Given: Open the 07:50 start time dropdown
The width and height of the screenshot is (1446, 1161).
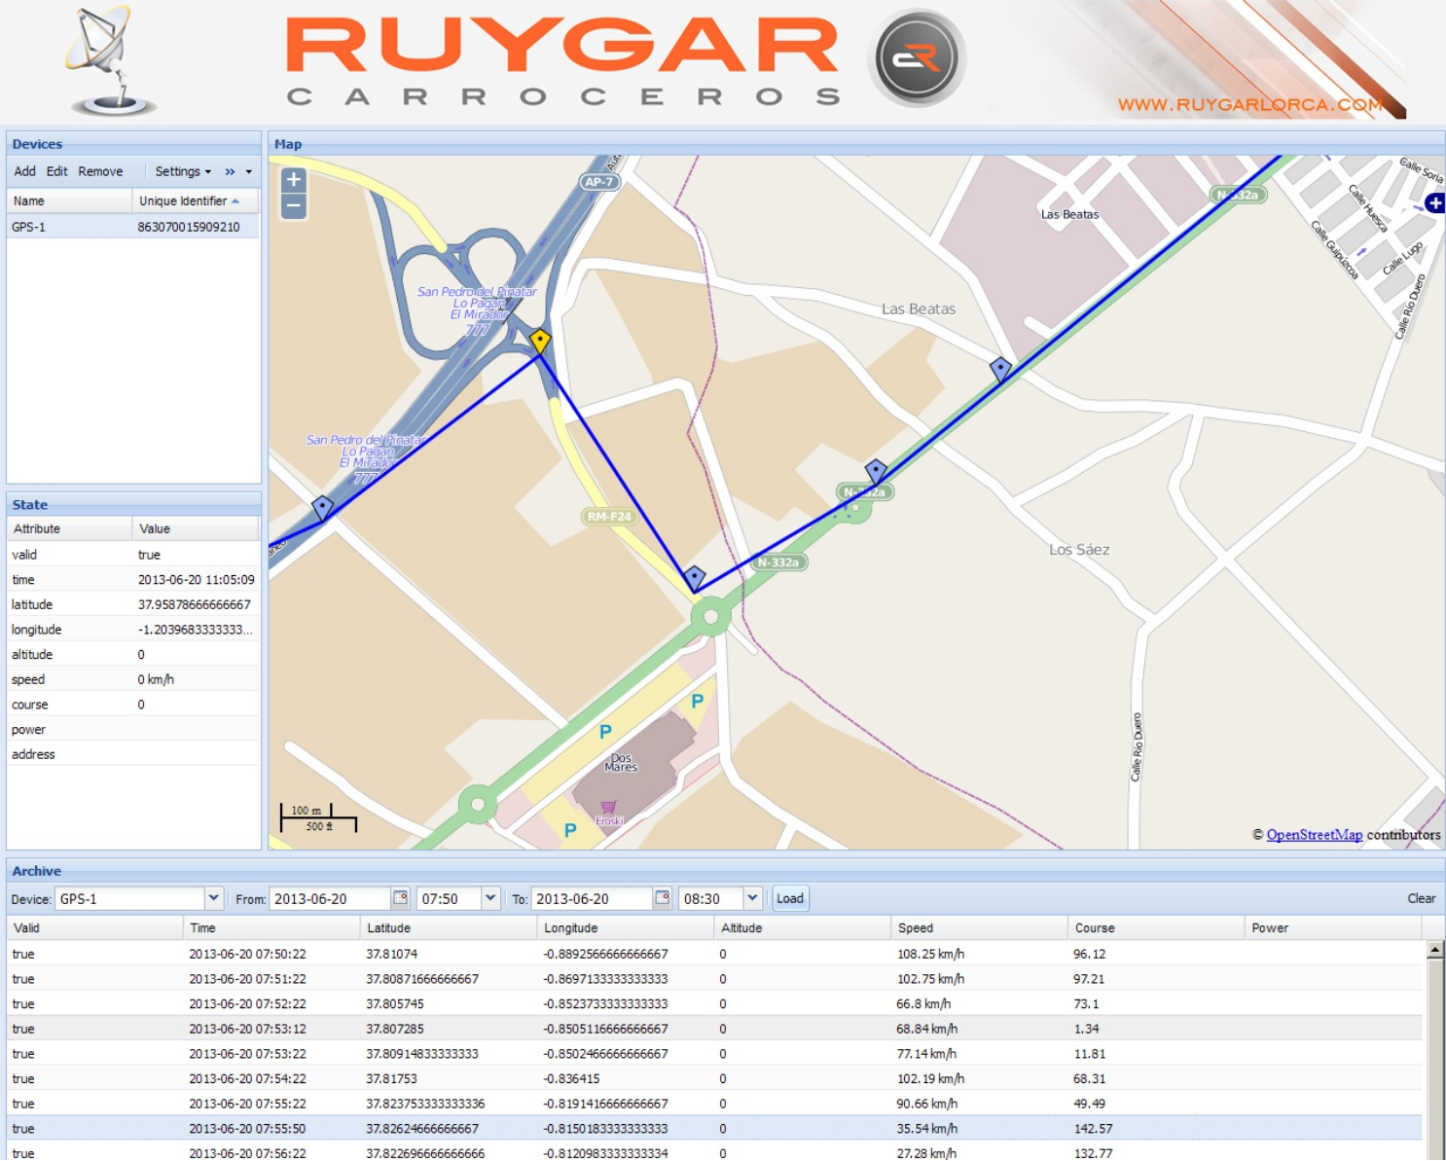Looking at the screenshot, I should click(x=490, y=898).
